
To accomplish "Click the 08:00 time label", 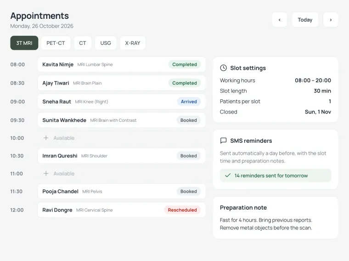I will pos(17,65).
